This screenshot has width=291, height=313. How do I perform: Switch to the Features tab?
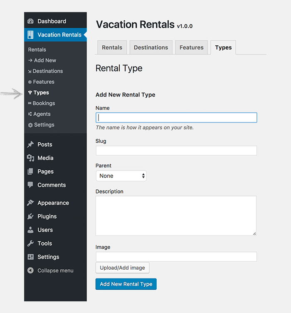click(192, 47)
